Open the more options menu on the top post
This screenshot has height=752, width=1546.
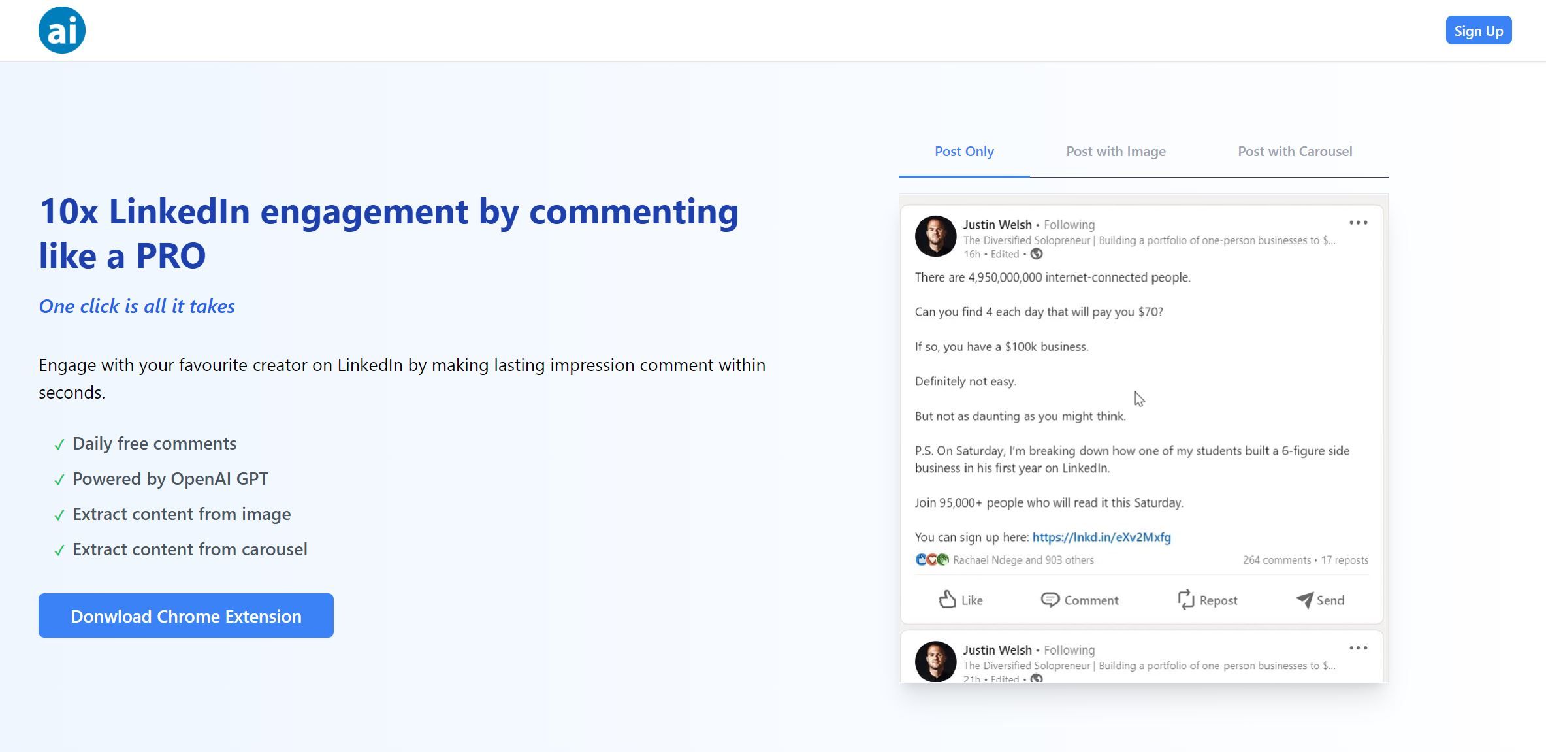click(x=1358, y=222)
